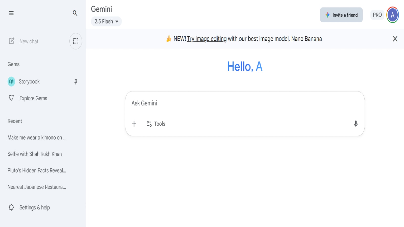Click the Gemini title text
This screenshot has width=404, height=227.
click(102, 9)
